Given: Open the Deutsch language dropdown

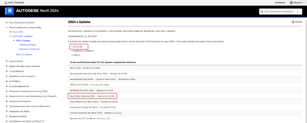Looking at the screenshot, I should click(x=298, y=3).
